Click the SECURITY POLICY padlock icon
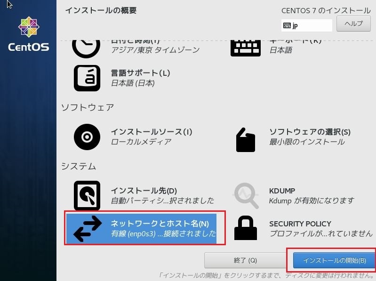Image resolution: width=376 pixels, height=281 pixels. pos(246,228)
